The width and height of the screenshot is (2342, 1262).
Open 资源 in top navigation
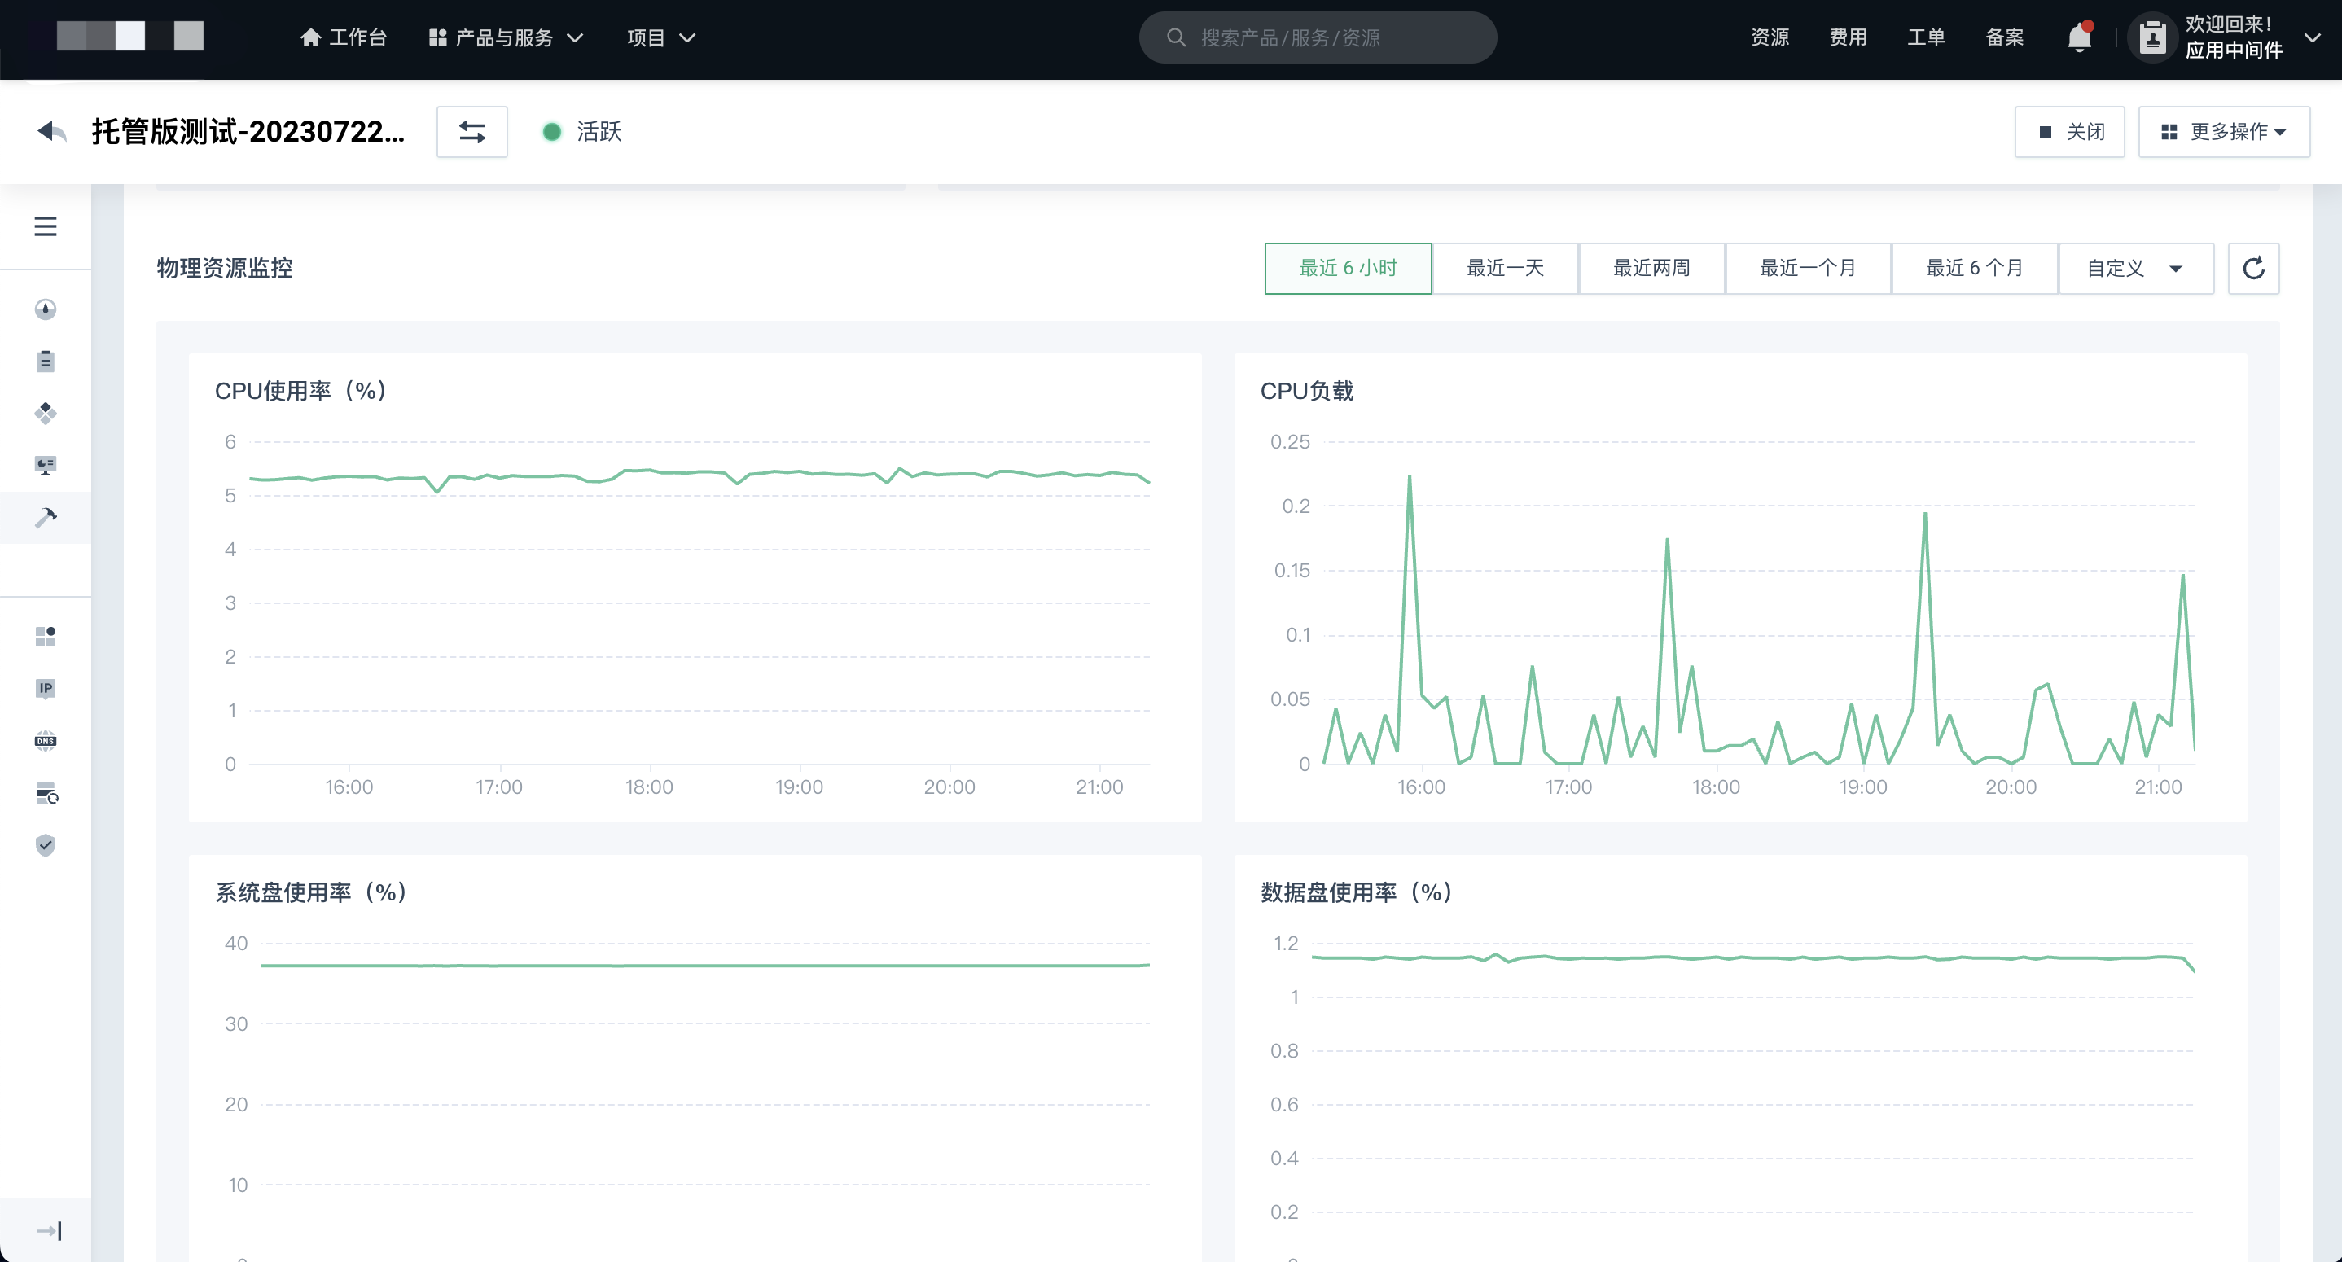tap(1770, 37)
